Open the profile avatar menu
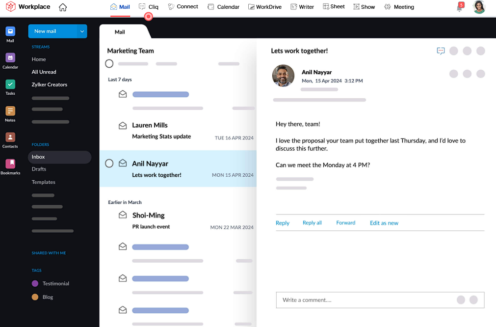Screen dimensions: 496x327 (478, 7)
